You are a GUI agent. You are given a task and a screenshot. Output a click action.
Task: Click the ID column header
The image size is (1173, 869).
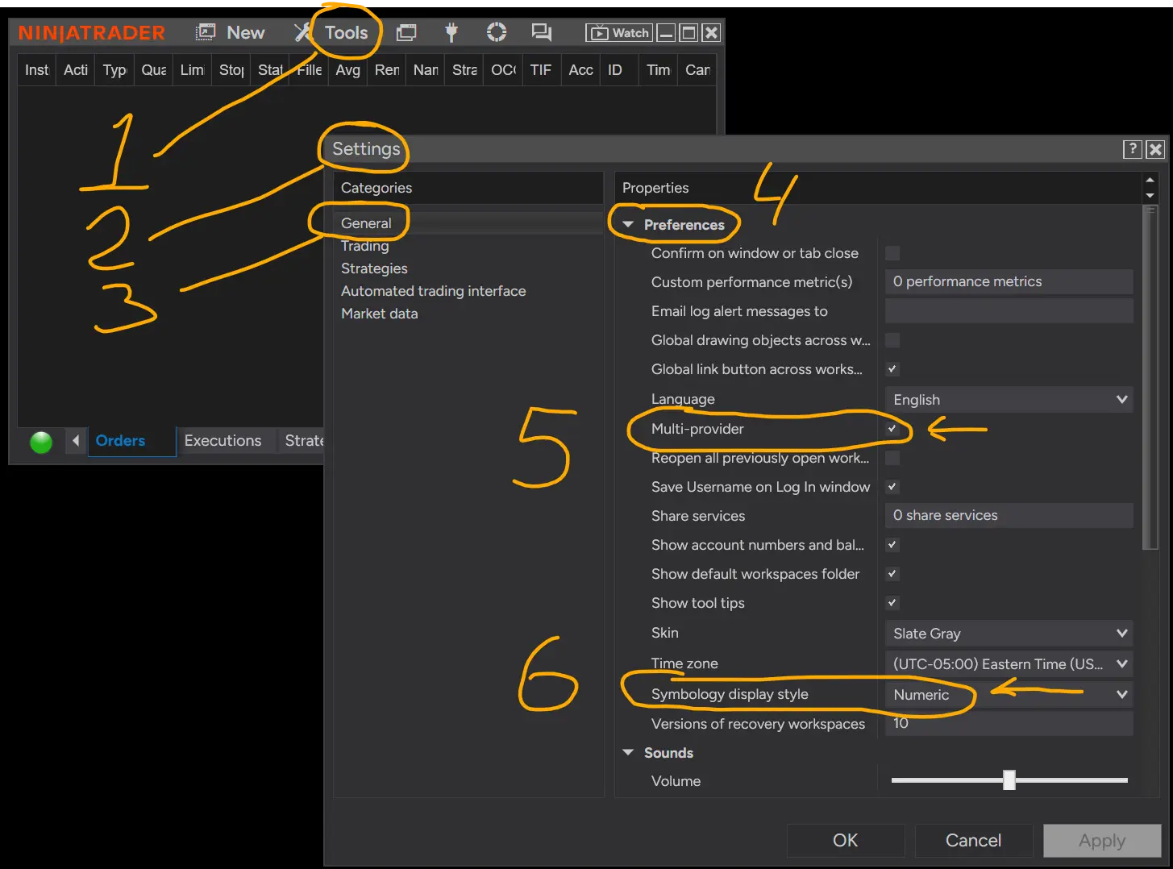point(618,70)
